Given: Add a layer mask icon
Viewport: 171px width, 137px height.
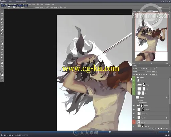Looking at the screenshot, I should (156, 128).
